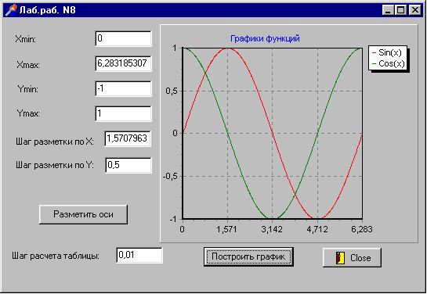Viewport: 427px width, 294px height.
Task: Click the Шаг разметки по X: label
Action: [55, 142]
